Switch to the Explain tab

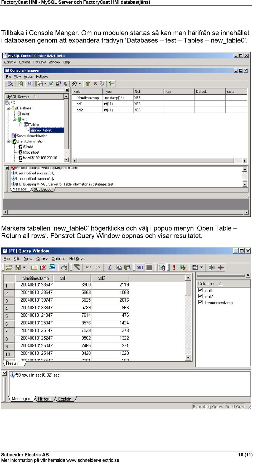click(65, 399)
